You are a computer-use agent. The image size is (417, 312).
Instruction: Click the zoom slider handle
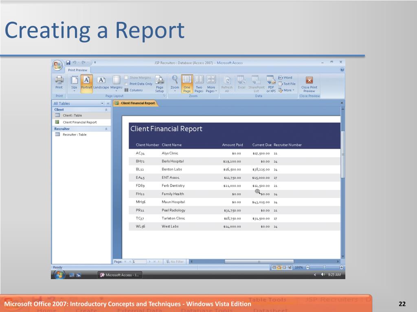(x=324, y=267)
